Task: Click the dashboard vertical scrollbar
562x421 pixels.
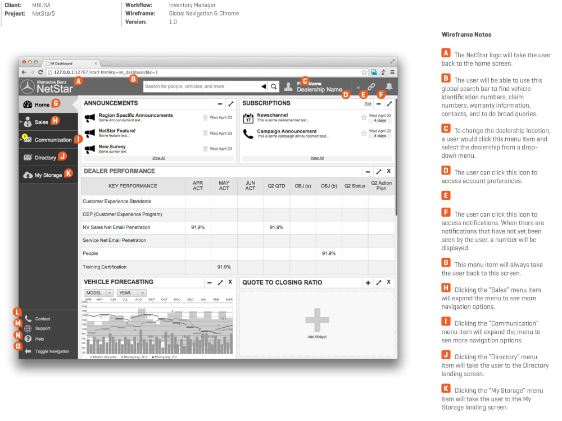Action: [x=396, y=158]
